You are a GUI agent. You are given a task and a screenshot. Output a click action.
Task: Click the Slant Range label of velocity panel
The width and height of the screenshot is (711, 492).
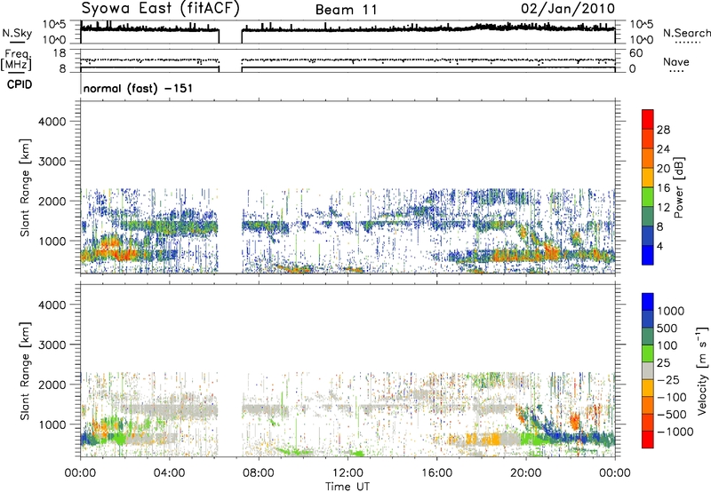pyautogui.click(x=25, y=371)
